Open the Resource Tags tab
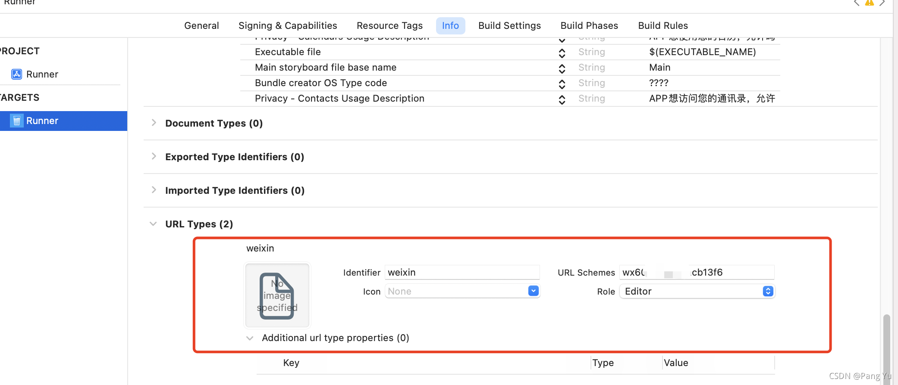This screenshot has width=898, height=385. pos(389,26)
